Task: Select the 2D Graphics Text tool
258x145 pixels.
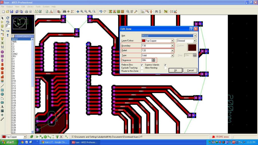Action: pos(2,107)
